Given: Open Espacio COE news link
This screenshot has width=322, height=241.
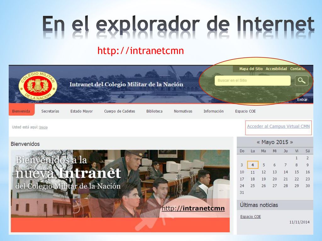Looking at the screenshot, I should pos(251,217).
